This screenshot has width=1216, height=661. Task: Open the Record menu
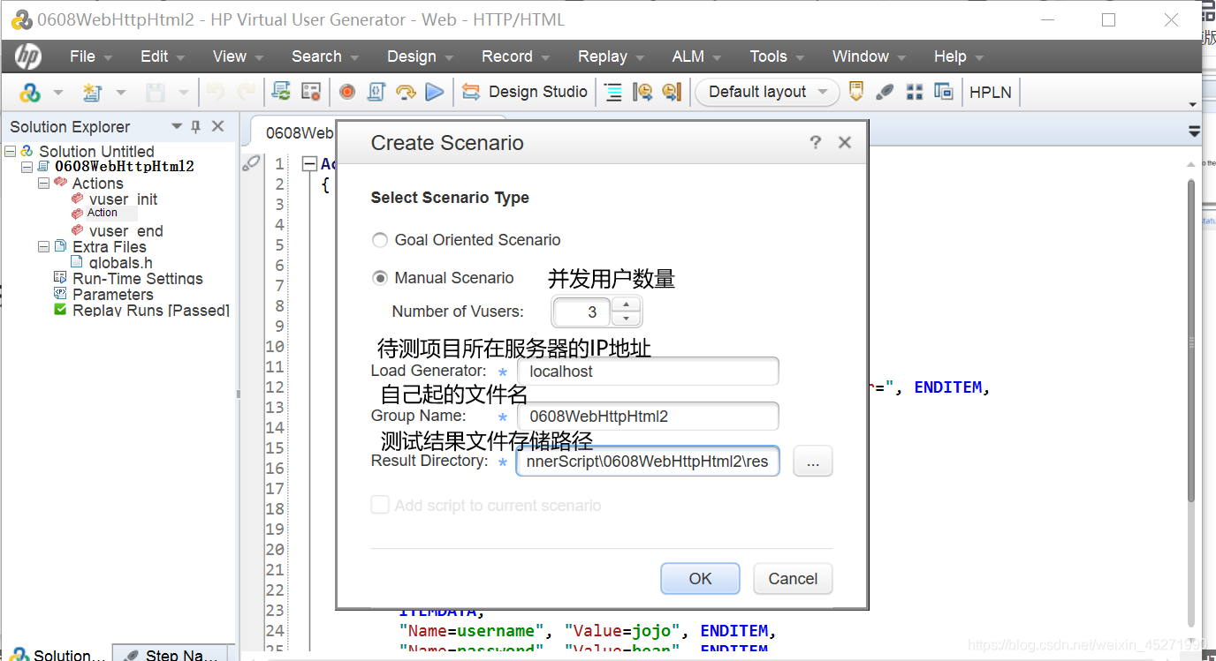click(515, 56)
